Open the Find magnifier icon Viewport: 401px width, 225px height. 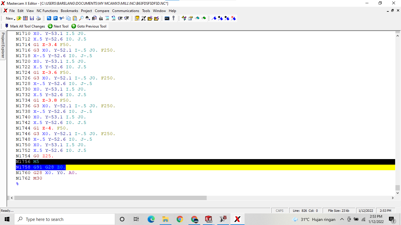[81, 18]
